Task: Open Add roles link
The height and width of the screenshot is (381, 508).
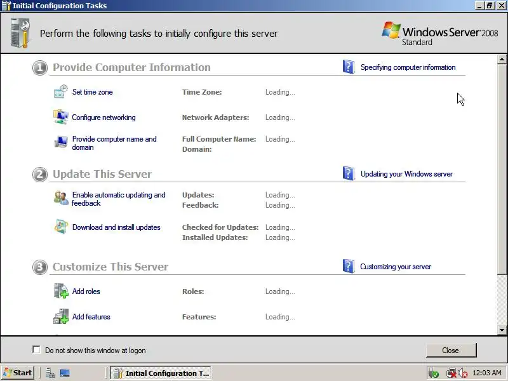Action: tap(86, 291)
